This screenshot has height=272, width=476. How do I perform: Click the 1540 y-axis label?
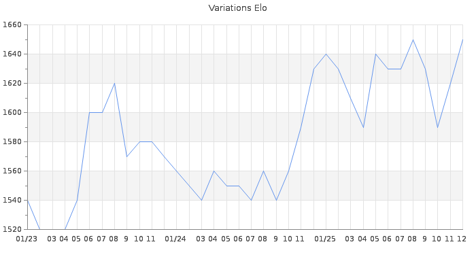[12, 200]
